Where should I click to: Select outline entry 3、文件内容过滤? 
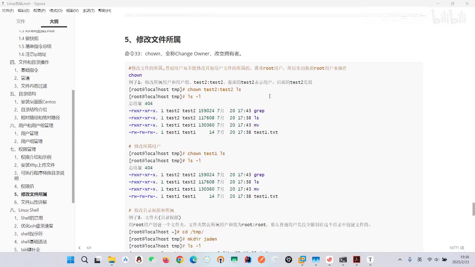point(30,86)
